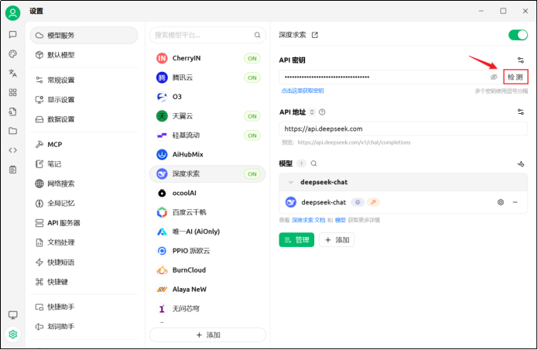538x350 pixels.
Task: Select the O3 provider
Action: pyautogui.click(x=207, y=97)
